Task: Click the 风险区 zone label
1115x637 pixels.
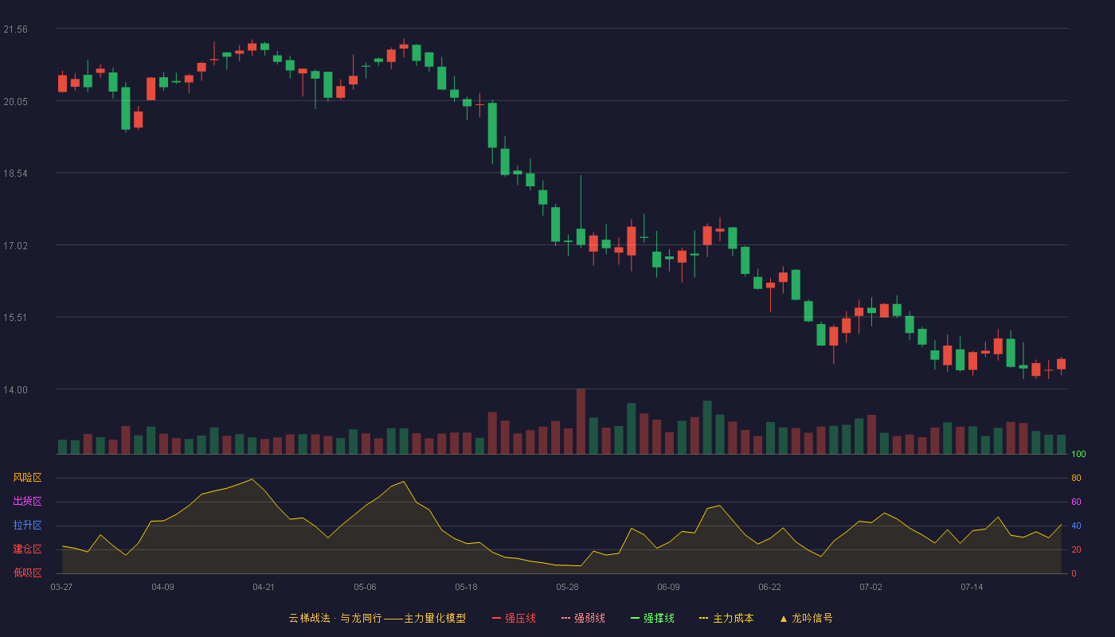Action: click(27, 478)
